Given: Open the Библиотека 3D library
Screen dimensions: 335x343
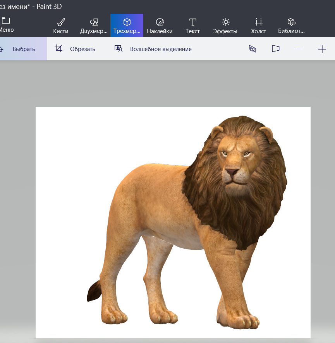Looking at the screenshot, I should click(x=291, y=26).
